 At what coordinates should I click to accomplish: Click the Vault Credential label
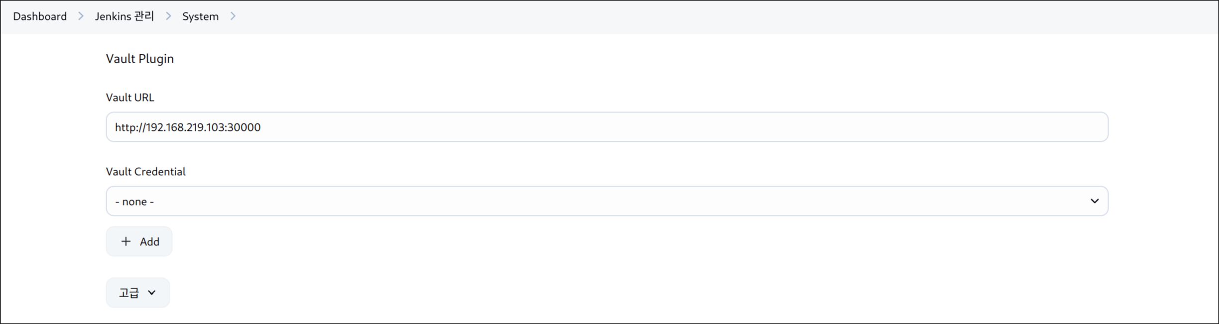(145, 172)
